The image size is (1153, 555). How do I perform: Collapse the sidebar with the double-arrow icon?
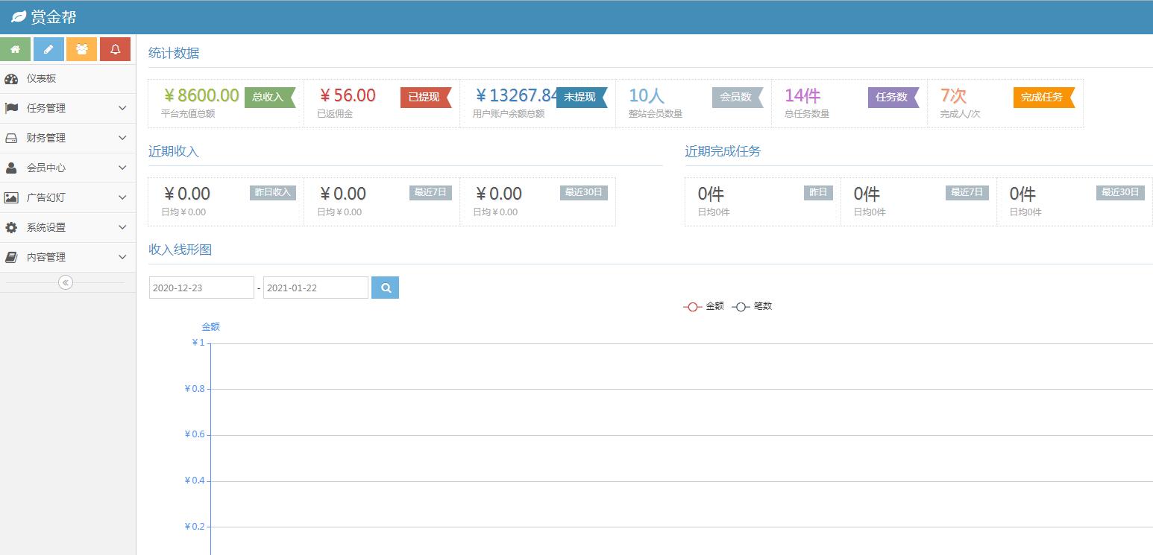[x=66, y=282]
